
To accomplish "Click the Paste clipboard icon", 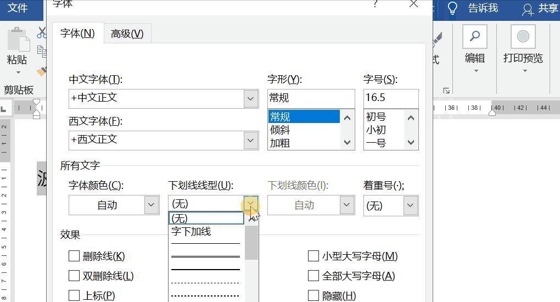I will (18, 40).
